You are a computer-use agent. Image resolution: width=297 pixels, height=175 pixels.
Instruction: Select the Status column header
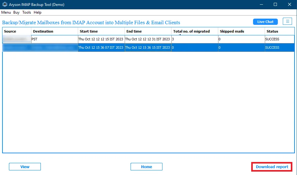point(280,31)
